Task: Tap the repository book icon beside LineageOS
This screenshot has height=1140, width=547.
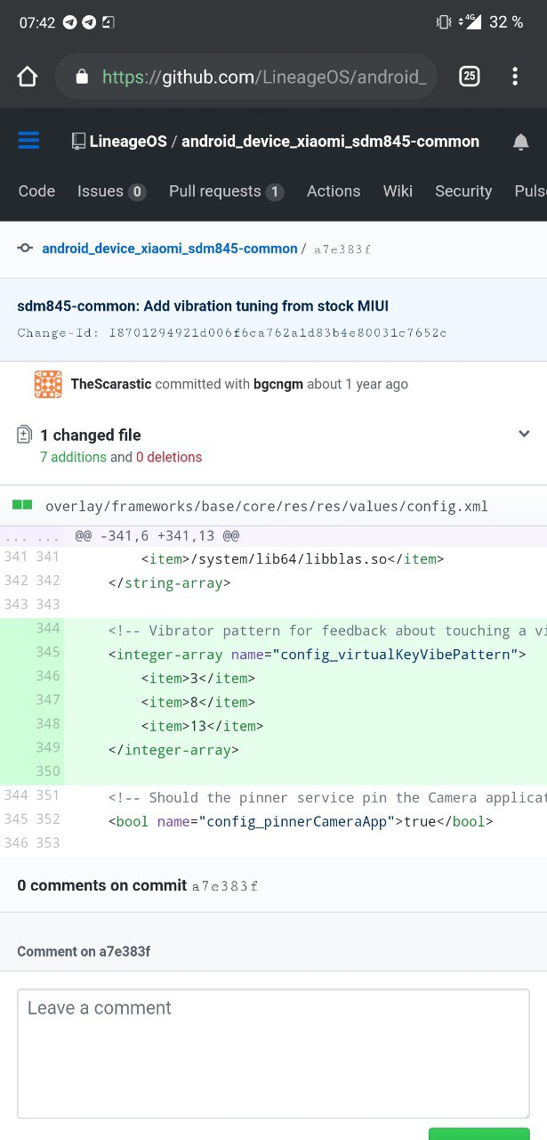Action: (78, 142)
